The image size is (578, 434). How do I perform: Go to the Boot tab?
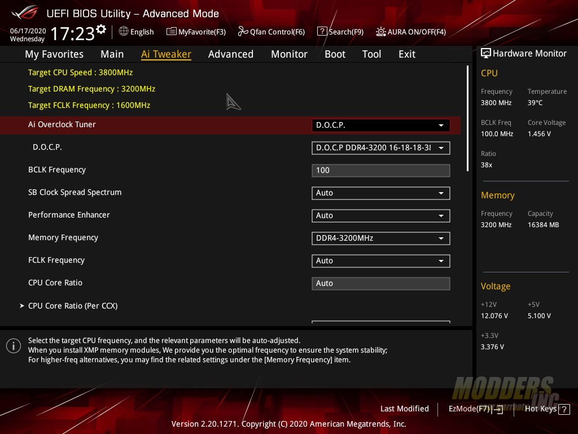[335, 54]
